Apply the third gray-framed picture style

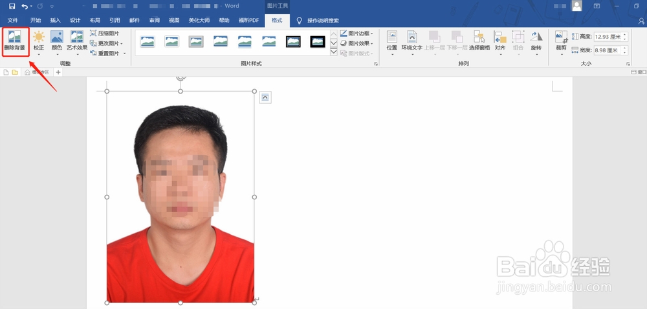(x=196, y=41)
